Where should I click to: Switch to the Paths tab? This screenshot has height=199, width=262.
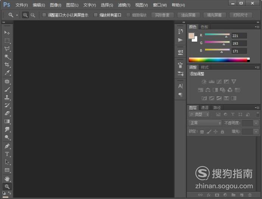[x=217, y=108]
